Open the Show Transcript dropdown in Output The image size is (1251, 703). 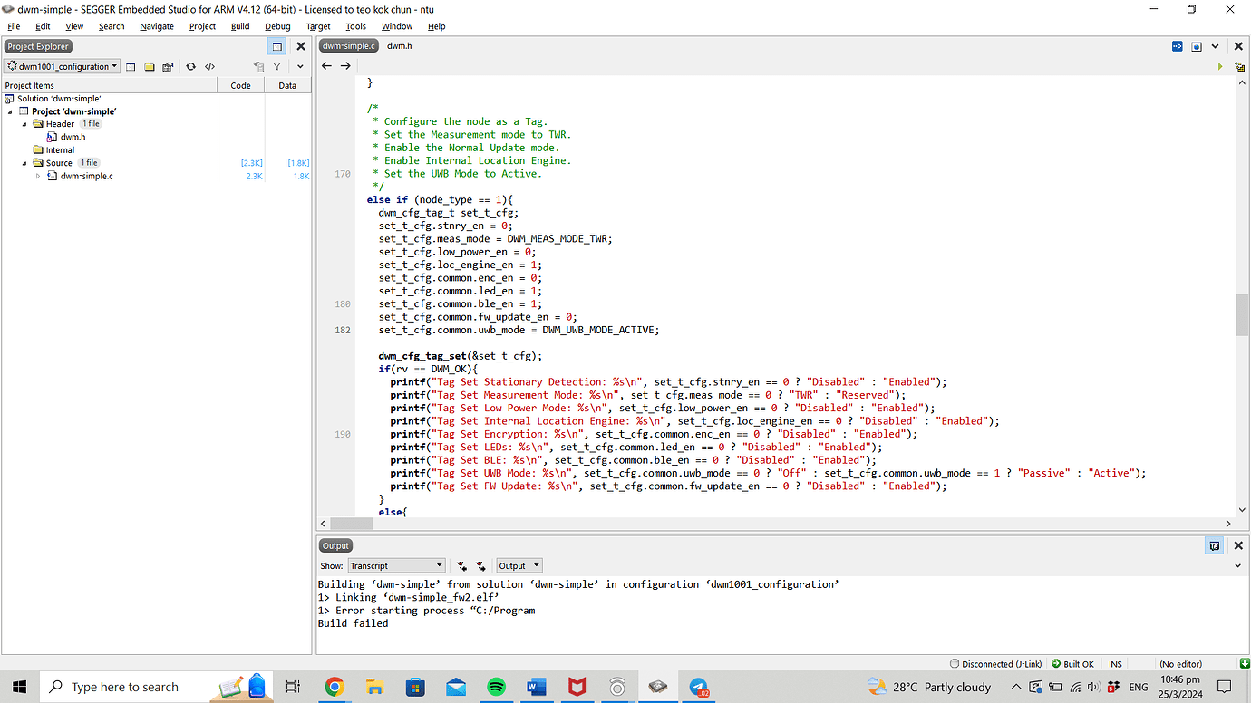tap(396, 565)
